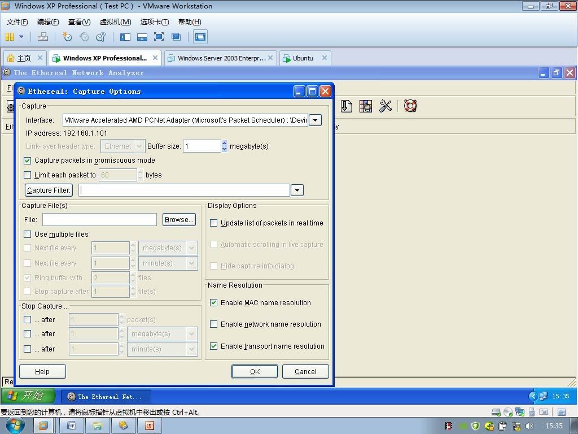
Task: Click the send Ctrl+Alt+Del toolbar icon
Action: 43,37
